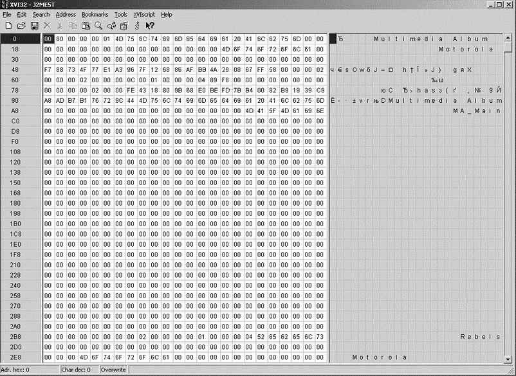Viewport: 516px width, 376px height.
Task: Click 'Multimedia Album' text in character row 0
Action: click(x=431, y=39)
